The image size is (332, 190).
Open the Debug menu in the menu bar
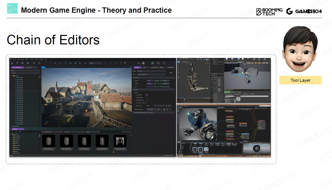(x=32, y=59)
